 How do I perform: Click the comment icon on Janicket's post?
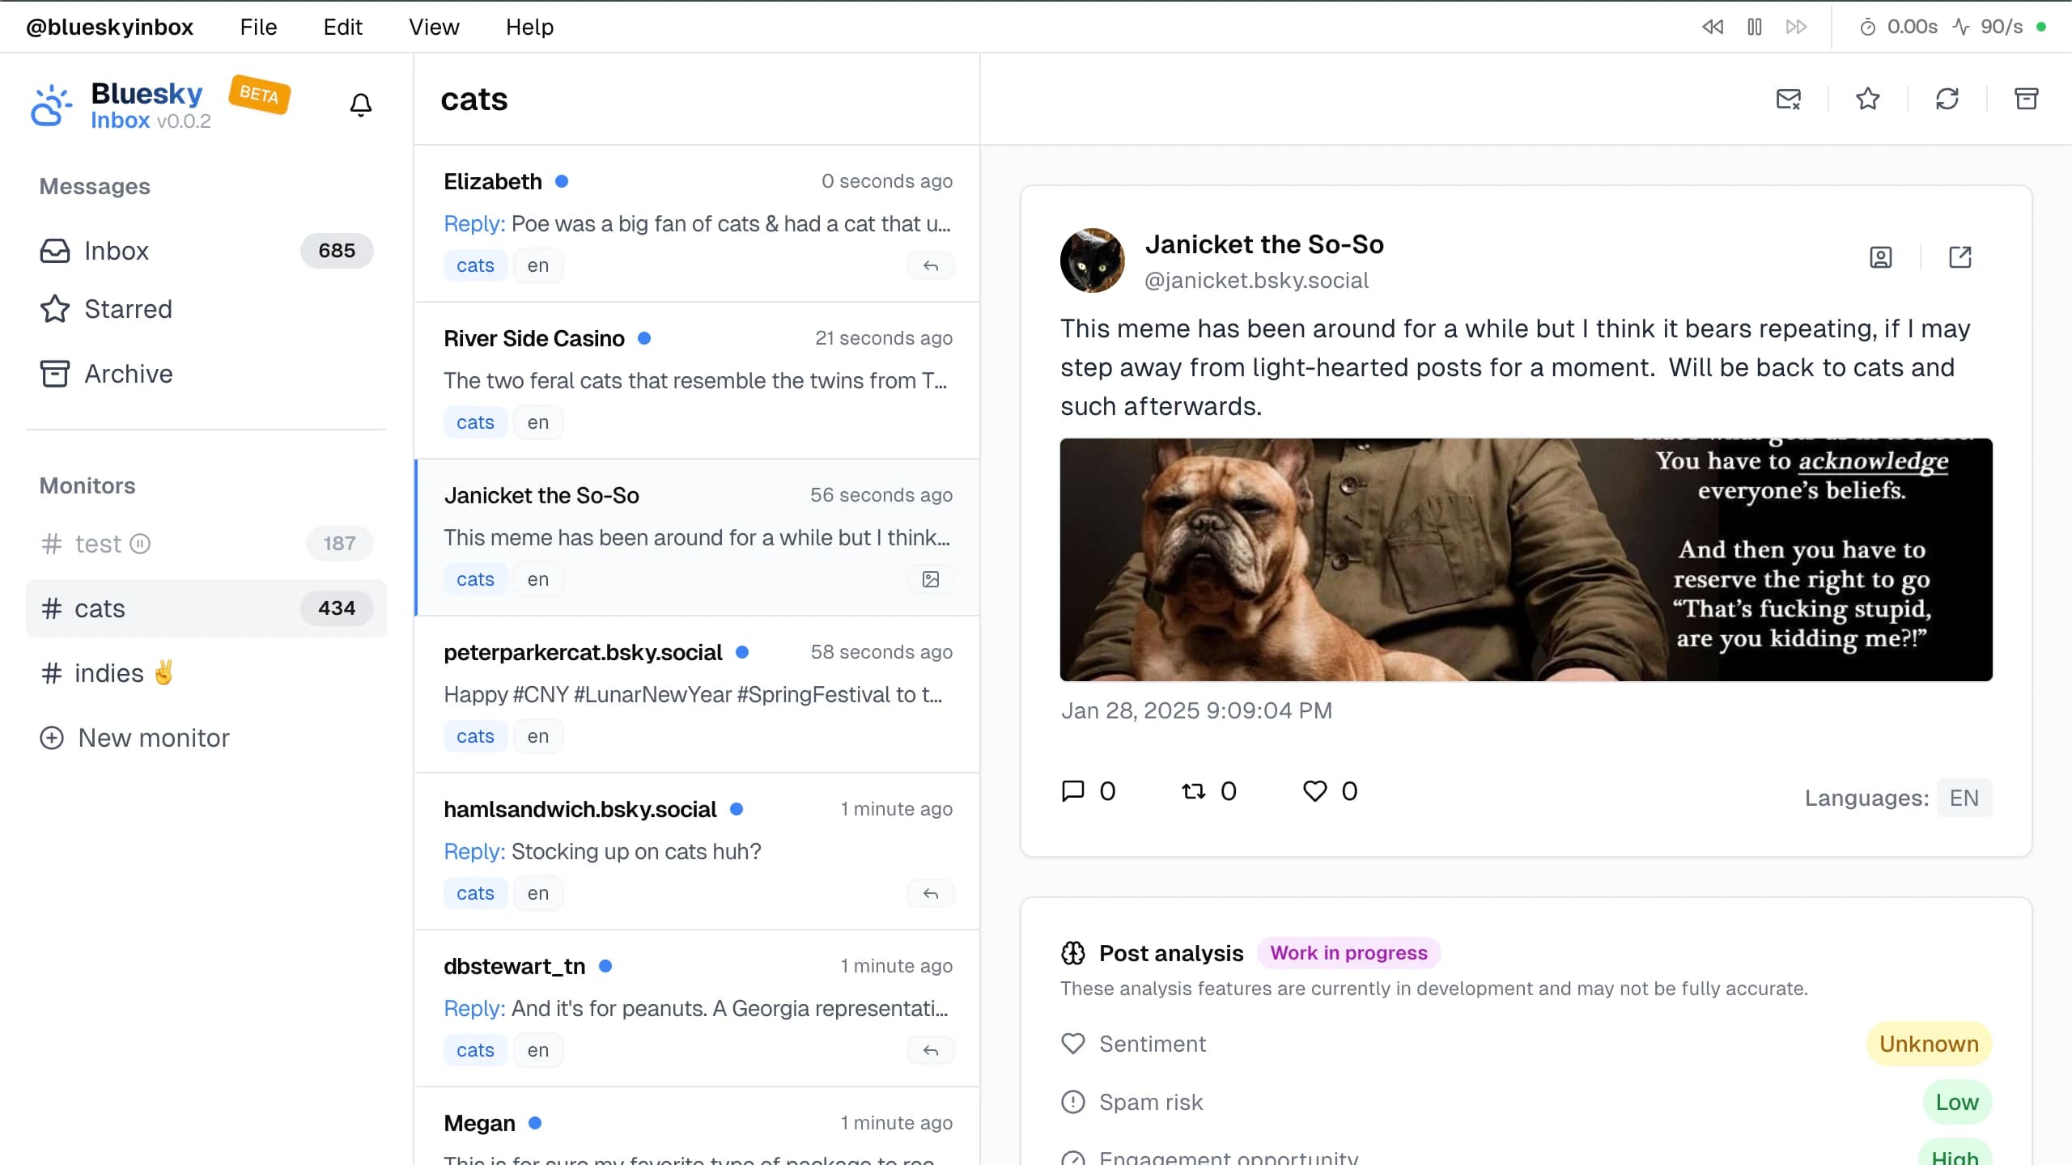(1073, 791)
